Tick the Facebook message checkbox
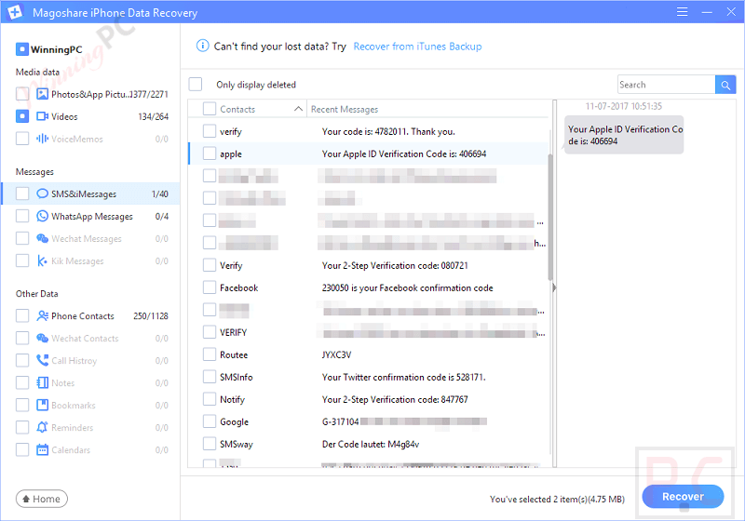The height and width of the screenshot is (521, 745). click(x=210, y=287)
